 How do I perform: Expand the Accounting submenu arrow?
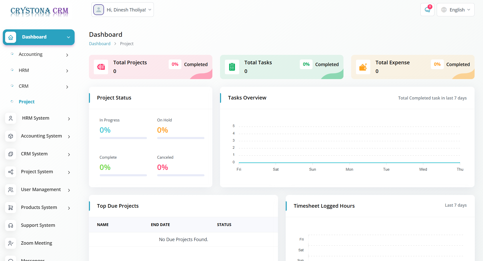[x=67, y=55]
